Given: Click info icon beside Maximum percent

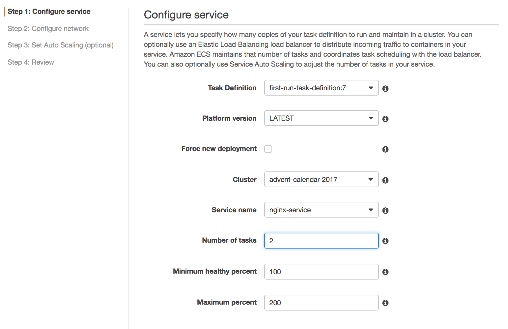Looking at the screenshot, I should tap(385, 303).
